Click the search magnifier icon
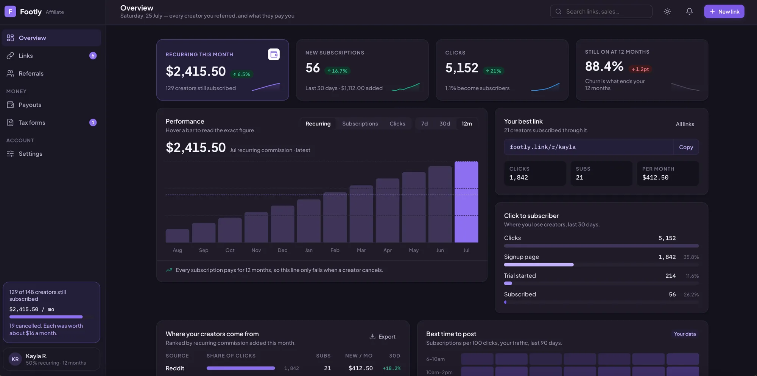This screenshot has width=757, height=376. point(558,11)
